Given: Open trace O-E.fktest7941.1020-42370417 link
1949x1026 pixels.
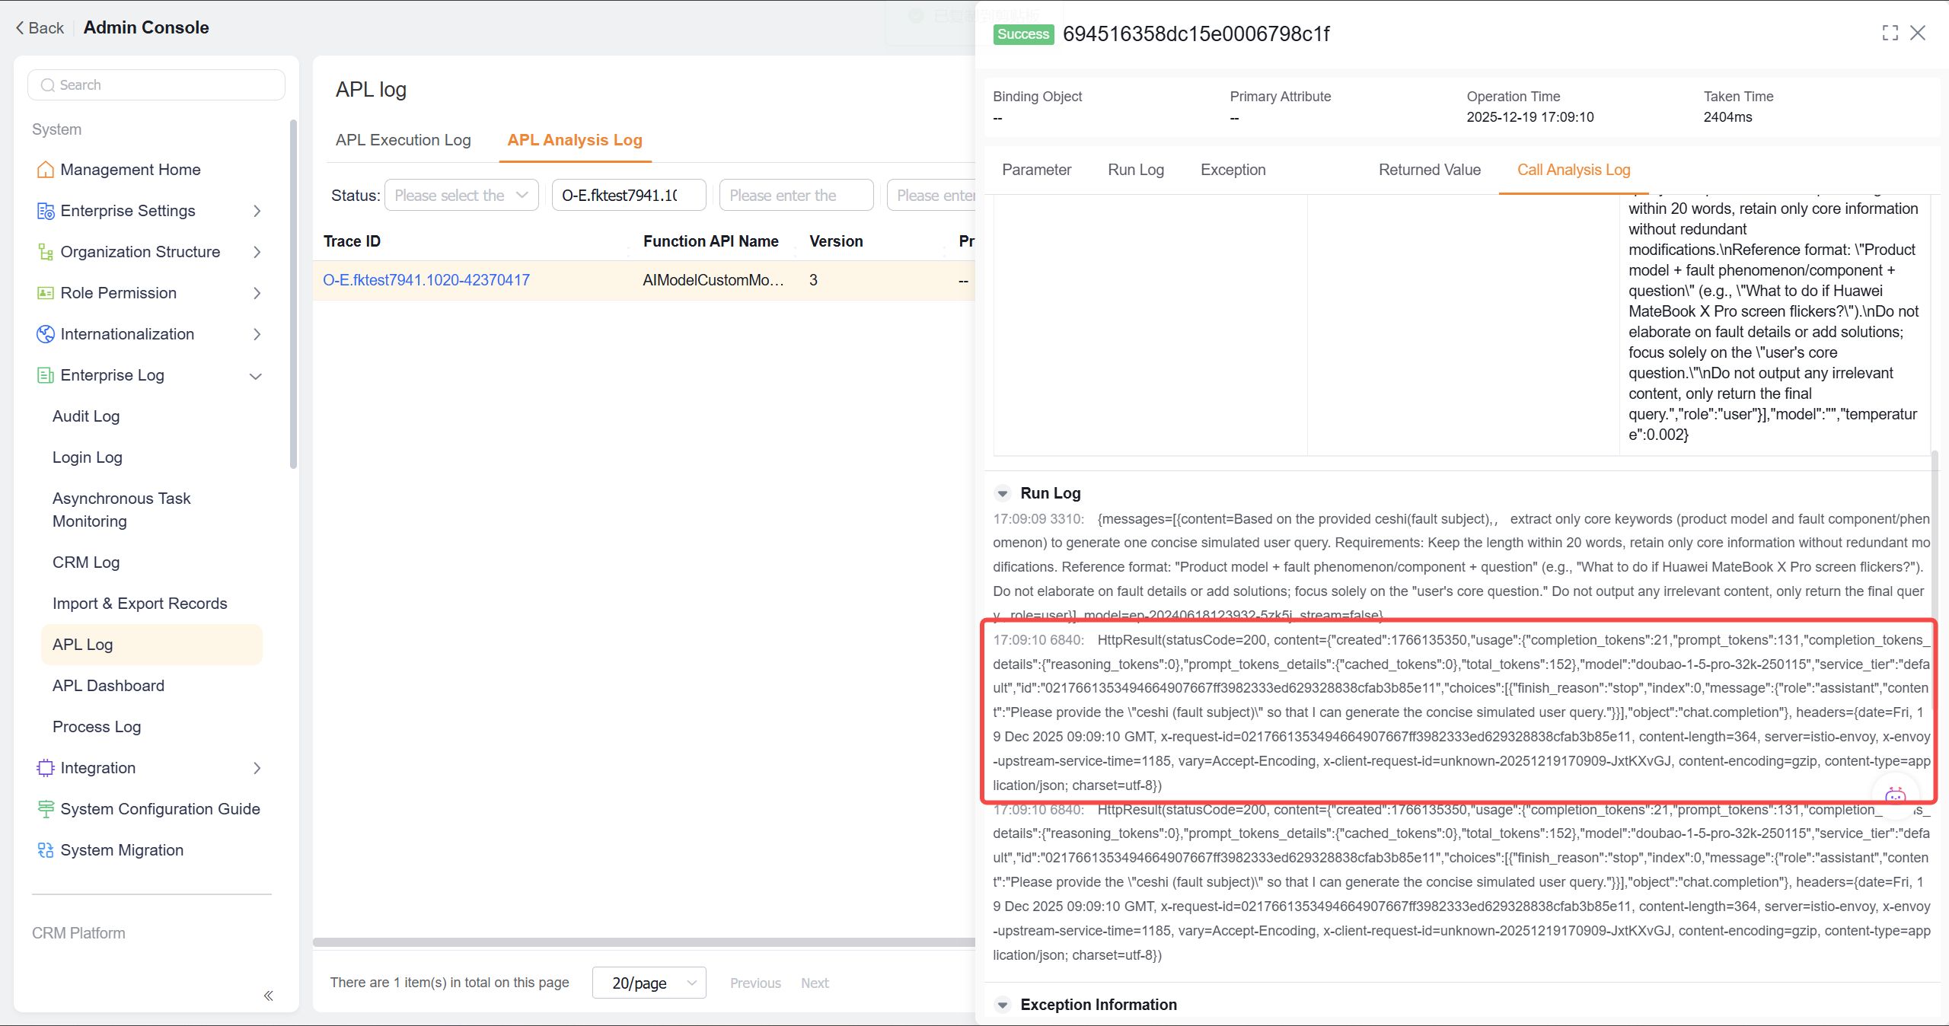Looking at the screenshot, I should click(x=426, y=280).
